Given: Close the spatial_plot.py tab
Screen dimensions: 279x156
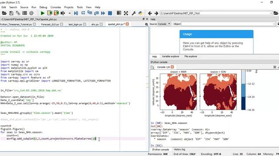Looking at the screenshot, I should click(127, 24).
